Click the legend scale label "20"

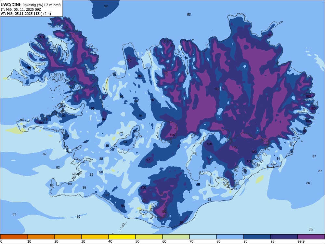(x=56, y=241)
